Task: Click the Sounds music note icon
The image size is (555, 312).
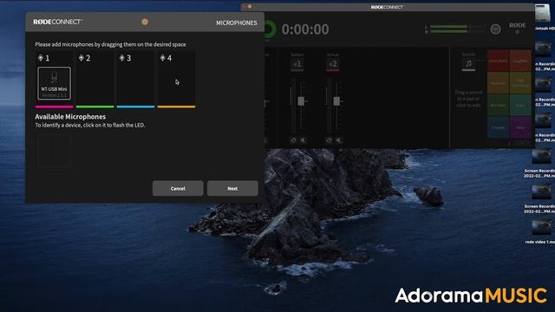Action: coord(468,63)
